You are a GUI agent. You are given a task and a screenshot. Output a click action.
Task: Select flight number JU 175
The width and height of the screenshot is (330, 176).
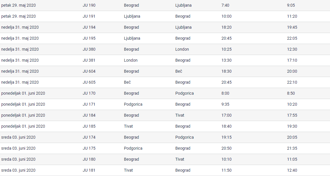89,148
